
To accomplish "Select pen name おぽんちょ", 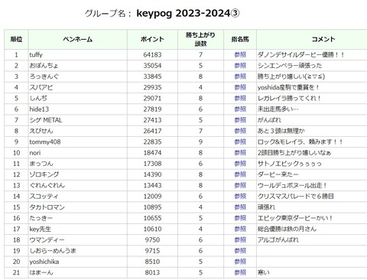I will (x=44, y=66).
